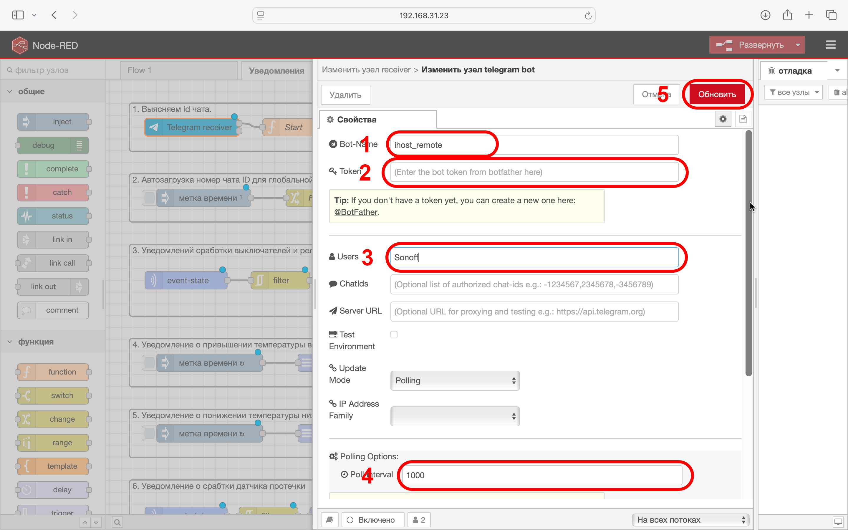This screenshot has width=848, height=530.
Task: Open the @BotFather link
Action: click(x=355, y=212)
